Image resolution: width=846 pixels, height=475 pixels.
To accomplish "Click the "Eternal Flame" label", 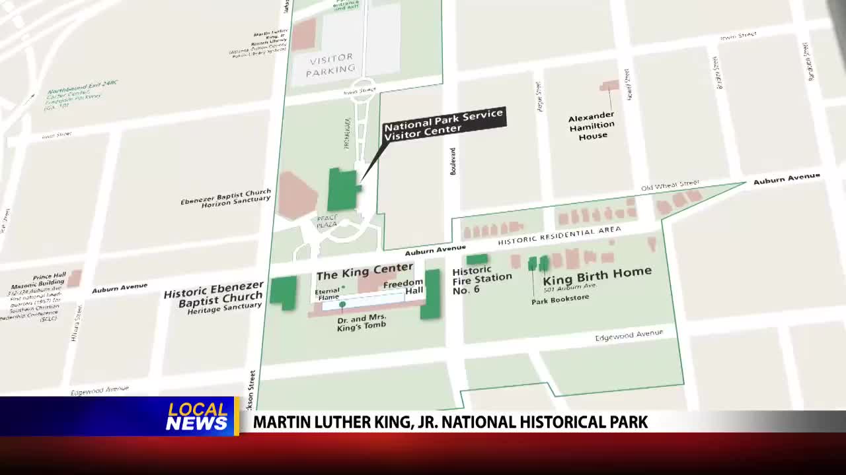I will click(x=328, y=294).
